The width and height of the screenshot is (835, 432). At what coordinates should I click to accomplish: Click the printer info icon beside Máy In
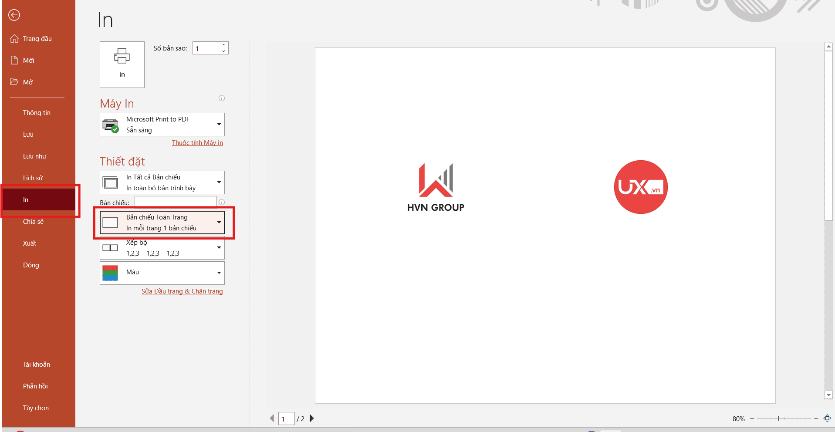(x=222, y=98)
